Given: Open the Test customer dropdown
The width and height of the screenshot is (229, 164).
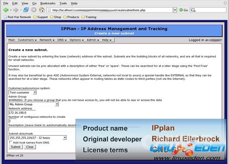Looking at the screenshot, I should pyautogui.click(x=23, y=93).
